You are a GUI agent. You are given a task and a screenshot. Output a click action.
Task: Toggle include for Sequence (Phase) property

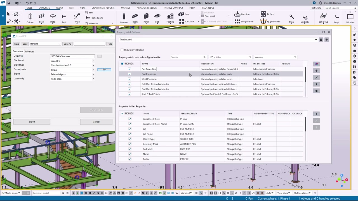click(x=130, y=119)
